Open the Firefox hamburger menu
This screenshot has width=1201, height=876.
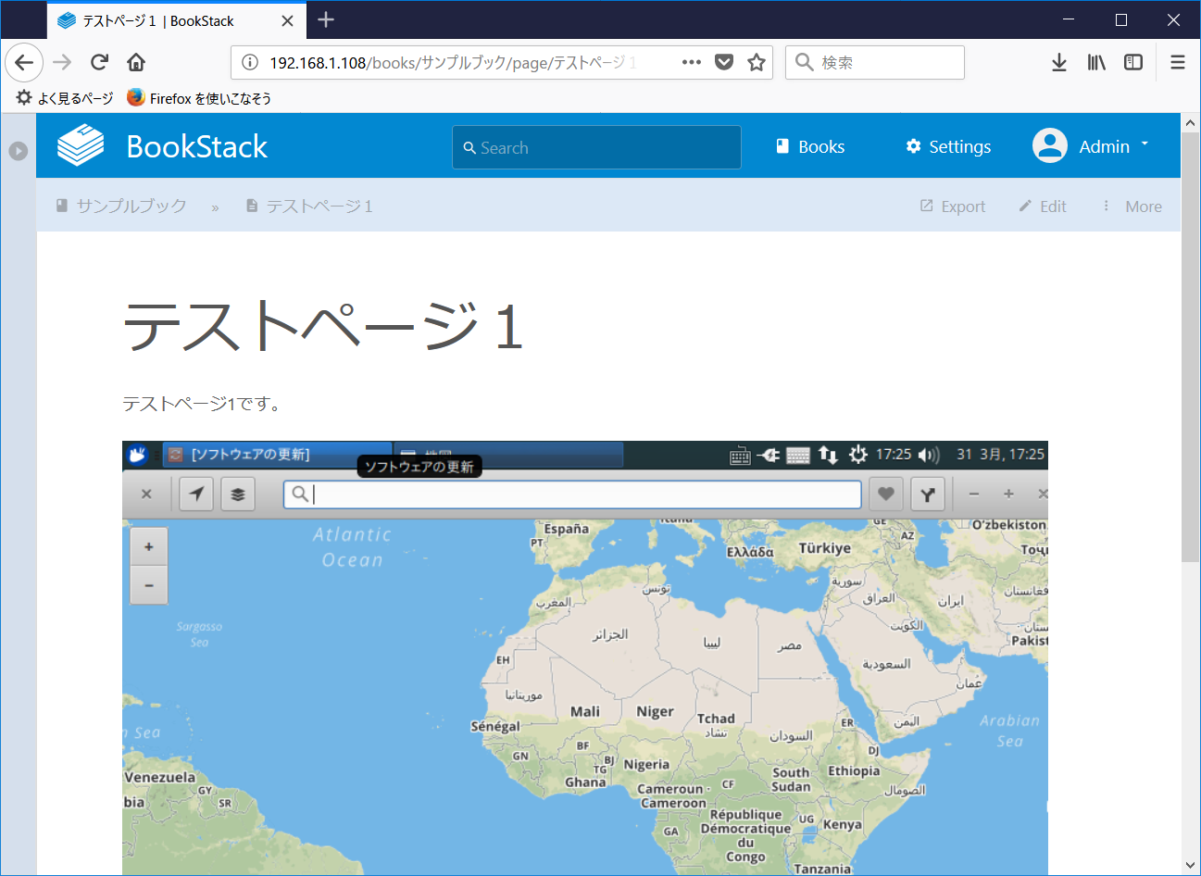point(1177,62)
